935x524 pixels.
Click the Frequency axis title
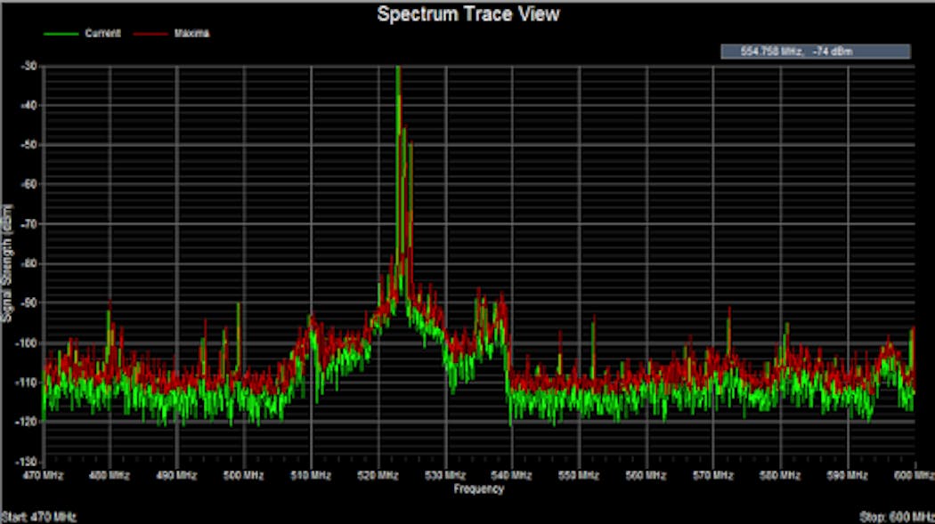(478, 488)
